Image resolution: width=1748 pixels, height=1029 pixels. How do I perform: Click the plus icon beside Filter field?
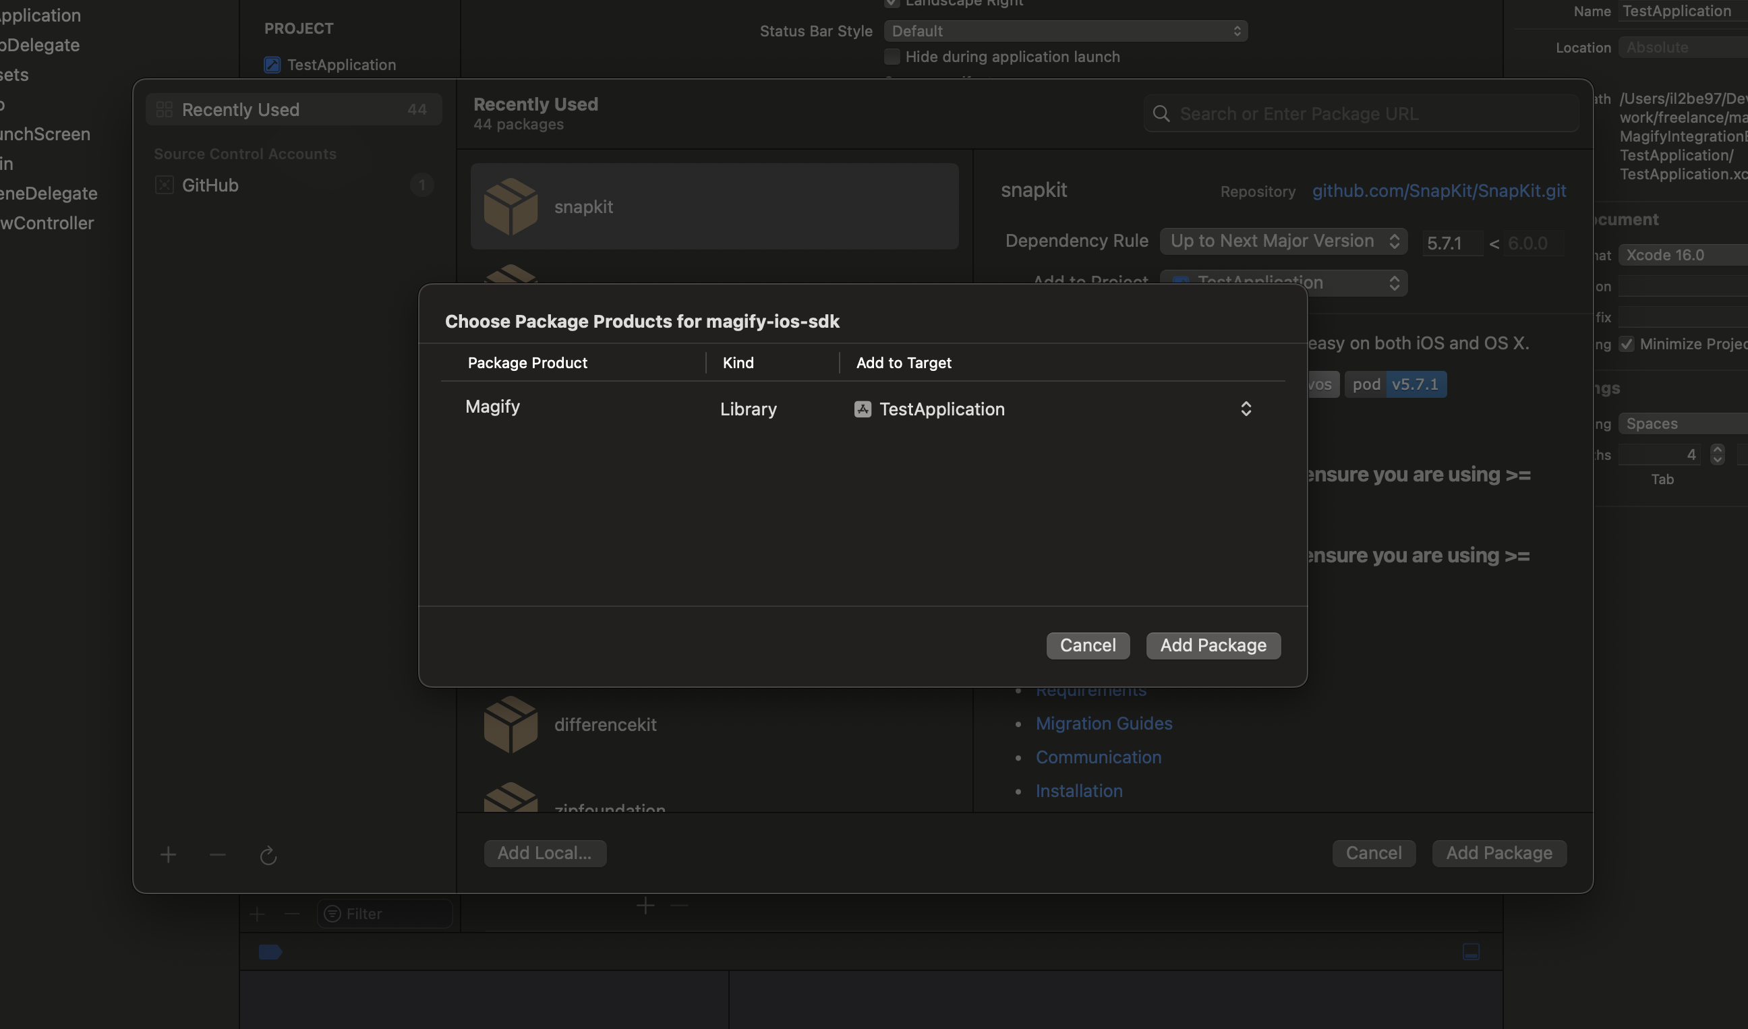(x=257, y=914)
